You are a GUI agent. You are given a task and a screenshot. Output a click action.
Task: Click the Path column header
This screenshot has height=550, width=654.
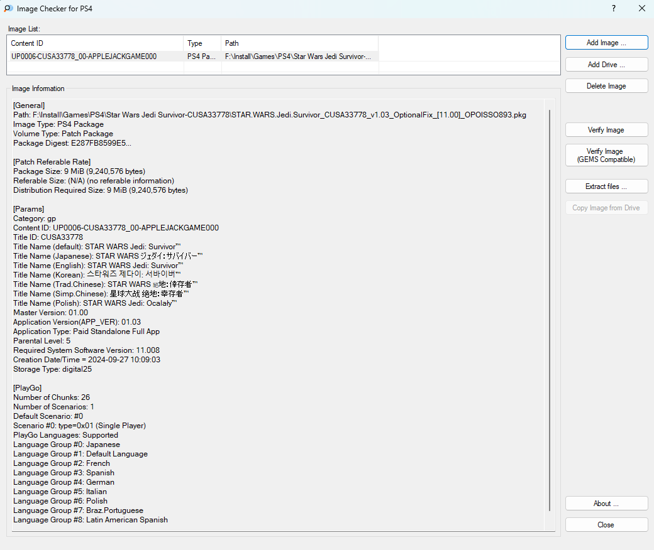coord(299,43)
